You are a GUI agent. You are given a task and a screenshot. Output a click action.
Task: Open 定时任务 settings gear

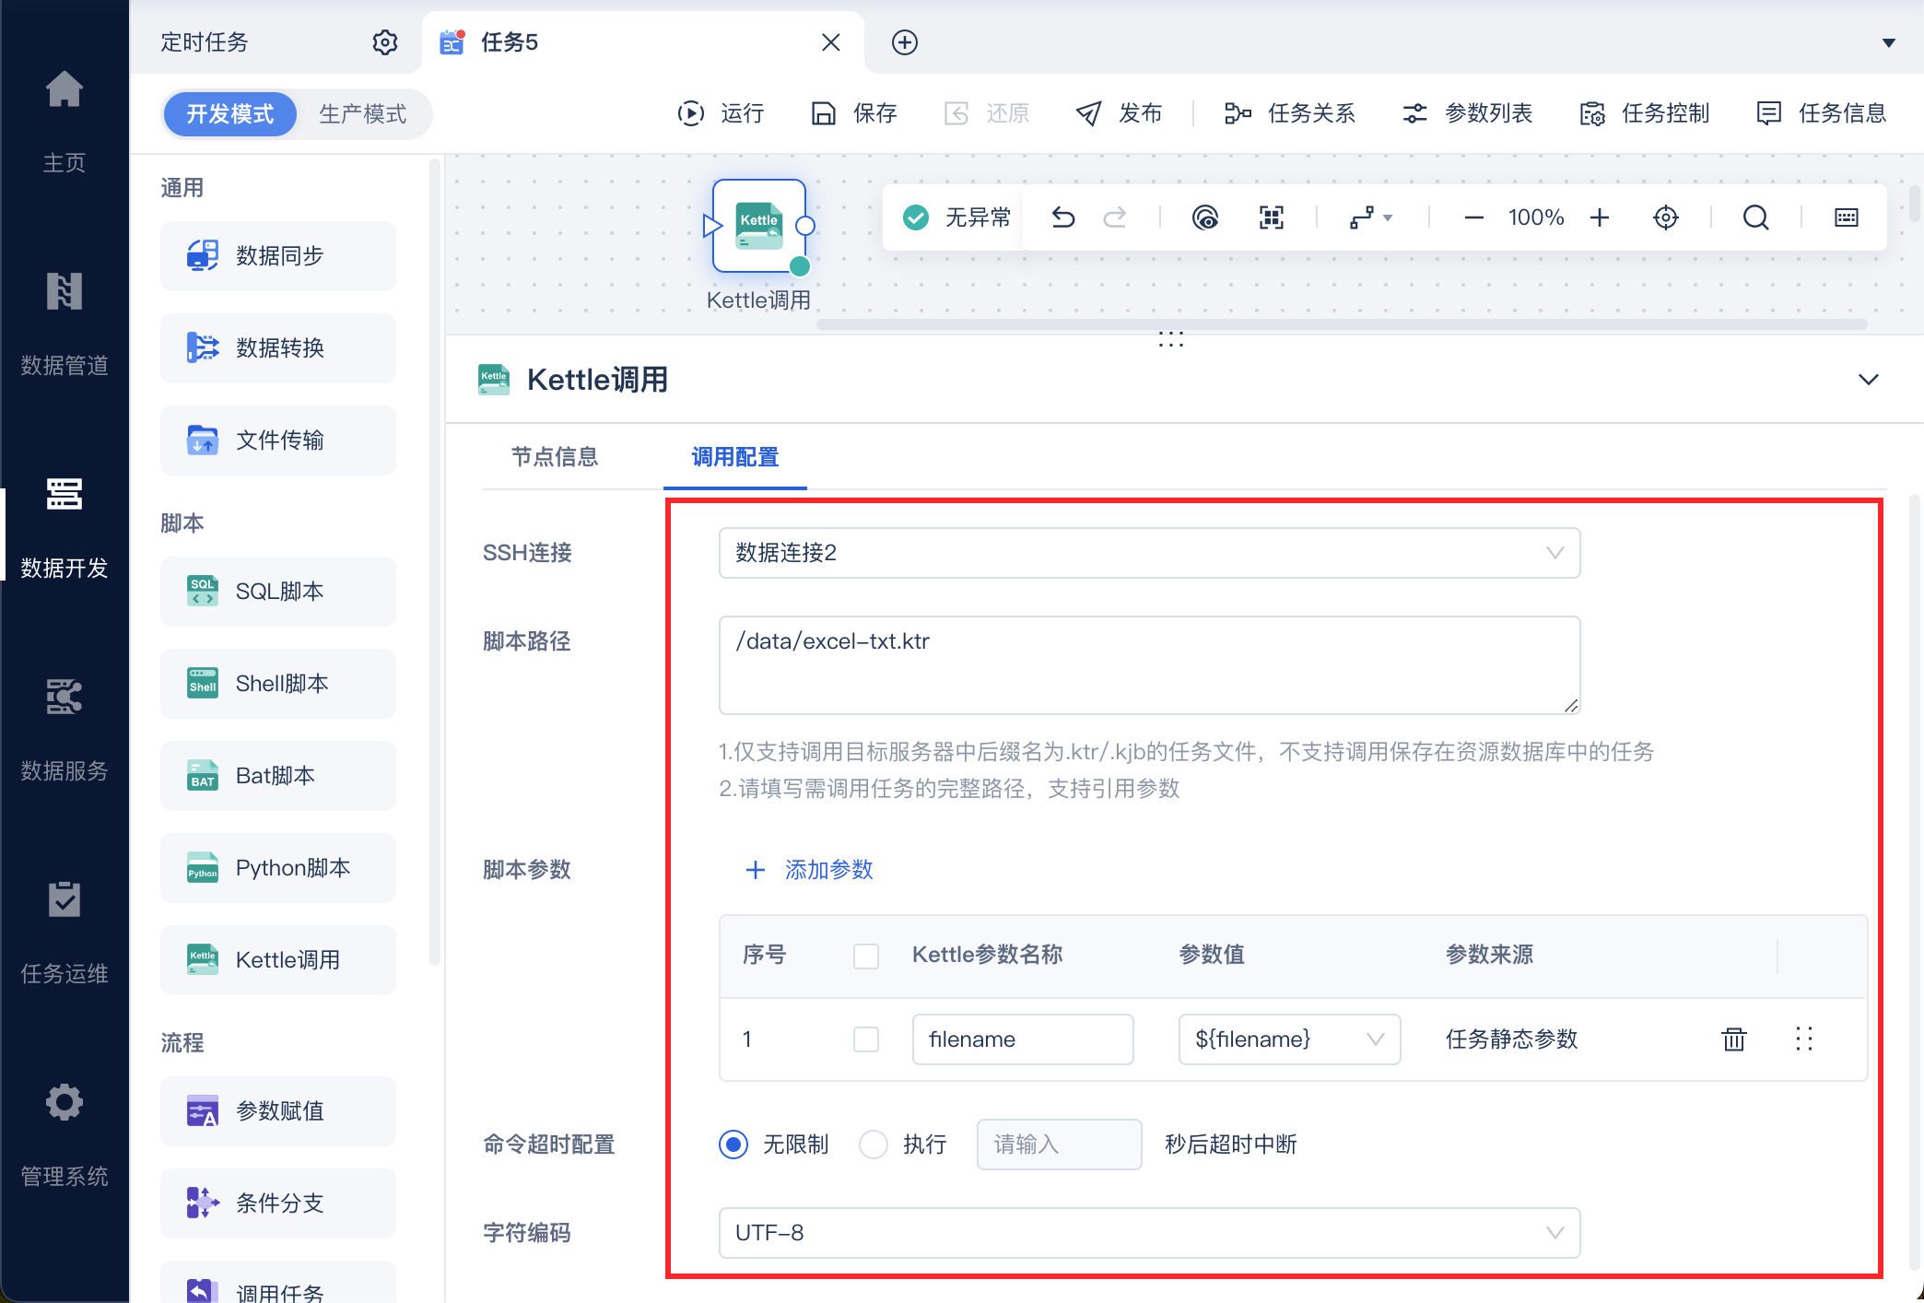pyautogui.click(x=385, y=41)
